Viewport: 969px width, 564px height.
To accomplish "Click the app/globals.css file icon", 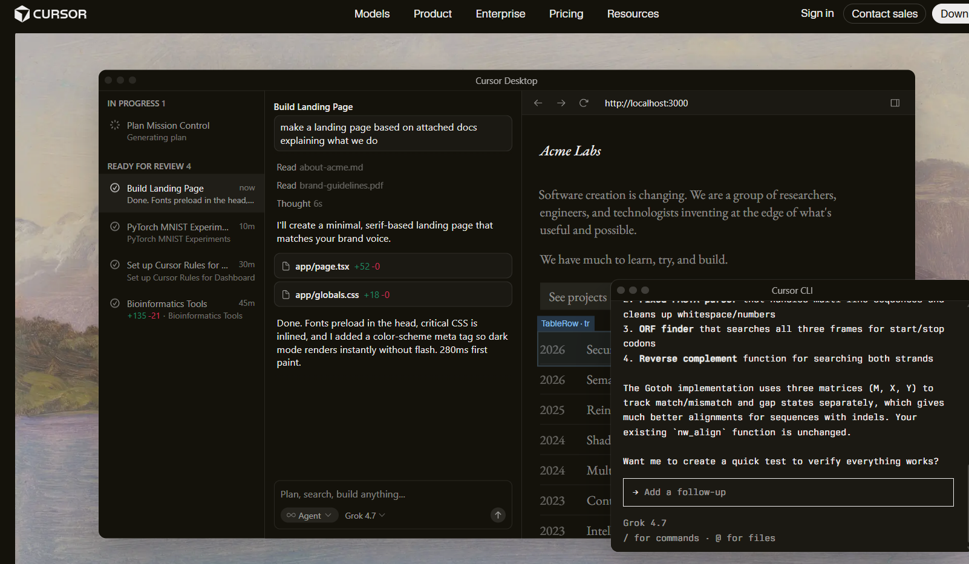I will coord(286,295).
